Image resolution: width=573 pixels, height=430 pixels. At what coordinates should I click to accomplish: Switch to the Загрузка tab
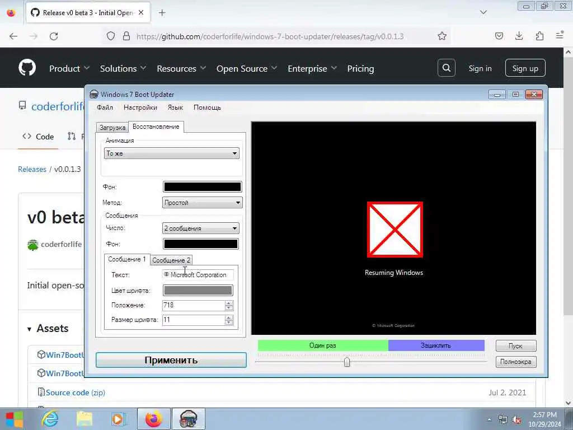coord(112,128)
